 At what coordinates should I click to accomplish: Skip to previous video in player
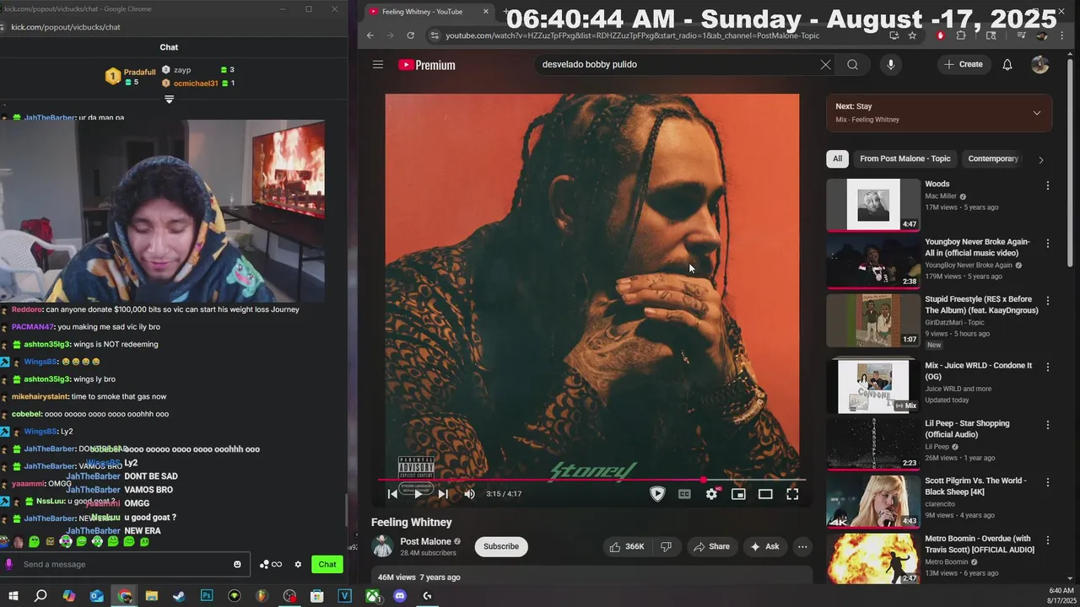pyautogui.click(x=392, y=494)
